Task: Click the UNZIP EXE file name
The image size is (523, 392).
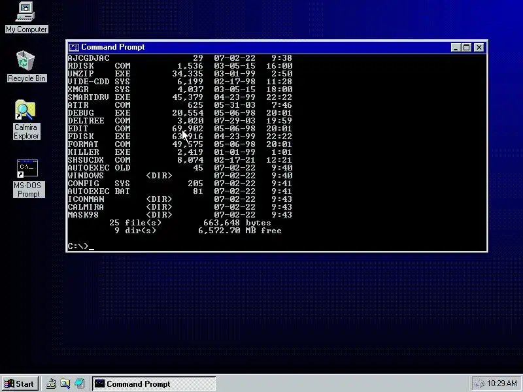Action: click(99, 74)
